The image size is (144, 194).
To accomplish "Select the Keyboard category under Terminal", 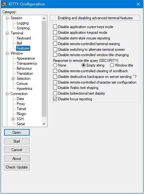I will pyautogui.click(x=24, y=38).
